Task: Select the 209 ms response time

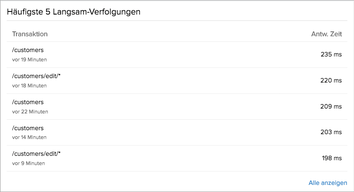Action: click(331, 107)
